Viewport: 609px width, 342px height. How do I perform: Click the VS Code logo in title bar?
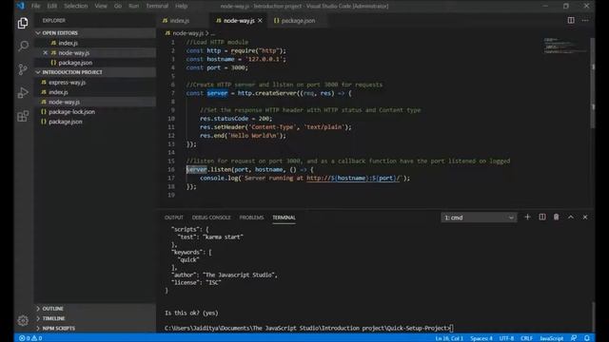tap(20, 6)
